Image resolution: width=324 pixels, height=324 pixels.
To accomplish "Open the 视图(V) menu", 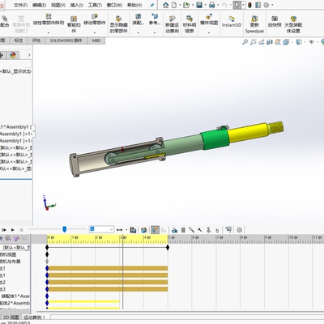I will coord(58,5).
